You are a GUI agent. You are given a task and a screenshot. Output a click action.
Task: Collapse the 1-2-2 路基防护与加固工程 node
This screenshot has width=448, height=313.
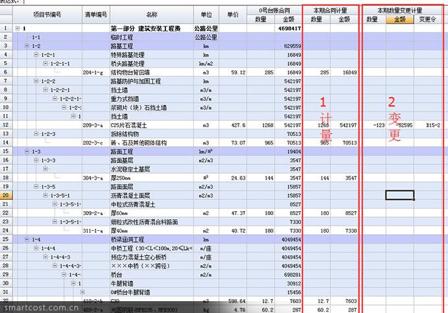36,81
